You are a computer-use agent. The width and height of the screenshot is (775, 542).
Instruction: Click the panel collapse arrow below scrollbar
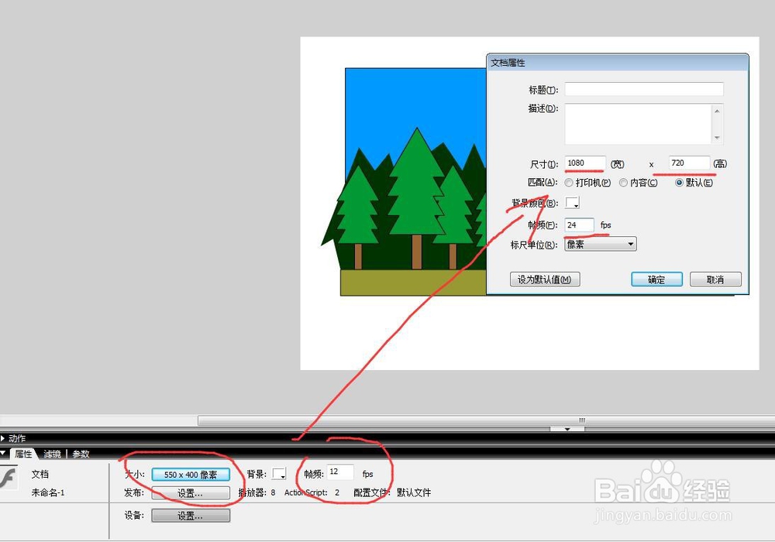pos(567,430)
